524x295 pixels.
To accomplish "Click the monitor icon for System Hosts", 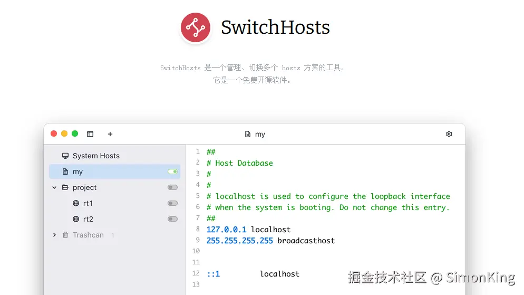I will (x=65, y=156).
